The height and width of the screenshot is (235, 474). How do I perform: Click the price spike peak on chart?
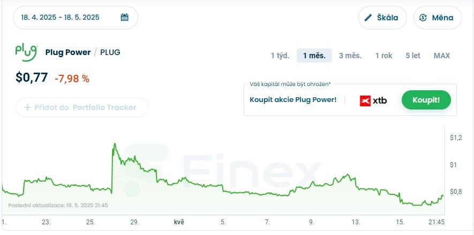[x=115, y=144]
